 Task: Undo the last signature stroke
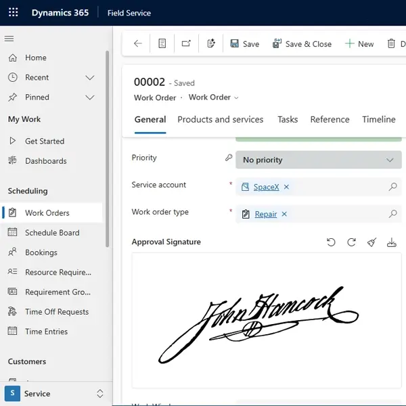point(331,242)
